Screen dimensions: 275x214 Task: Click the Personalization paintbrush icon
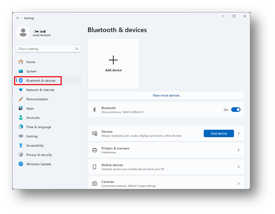coord(21,99)
